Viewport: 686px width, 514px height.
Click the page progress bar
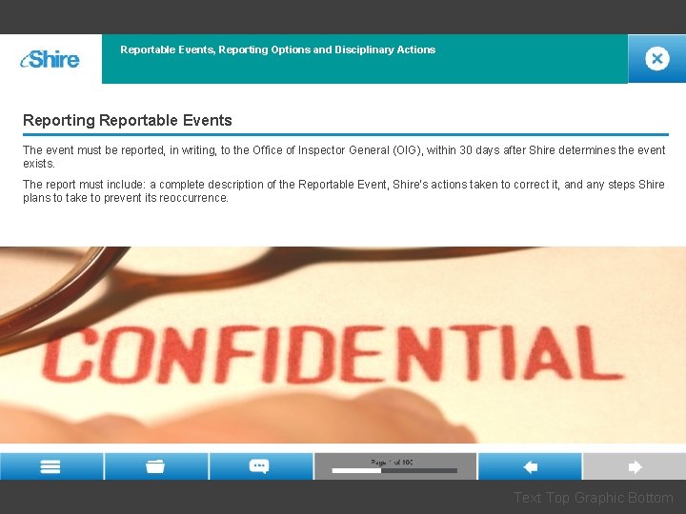(394, 471)
